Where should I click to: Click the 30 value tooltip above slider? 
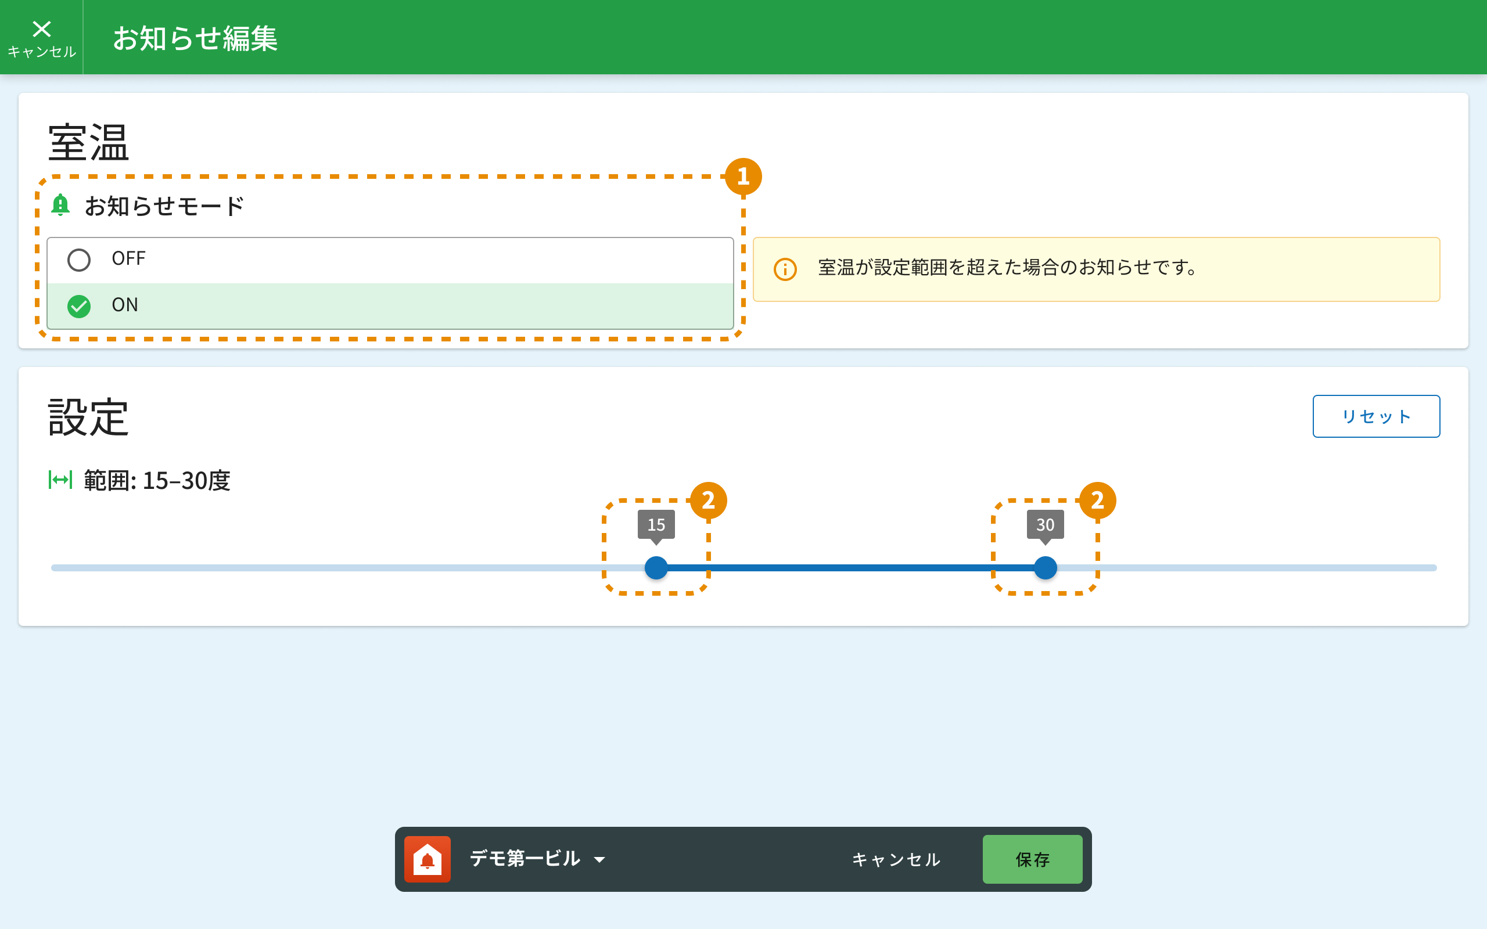(1044, 525)
